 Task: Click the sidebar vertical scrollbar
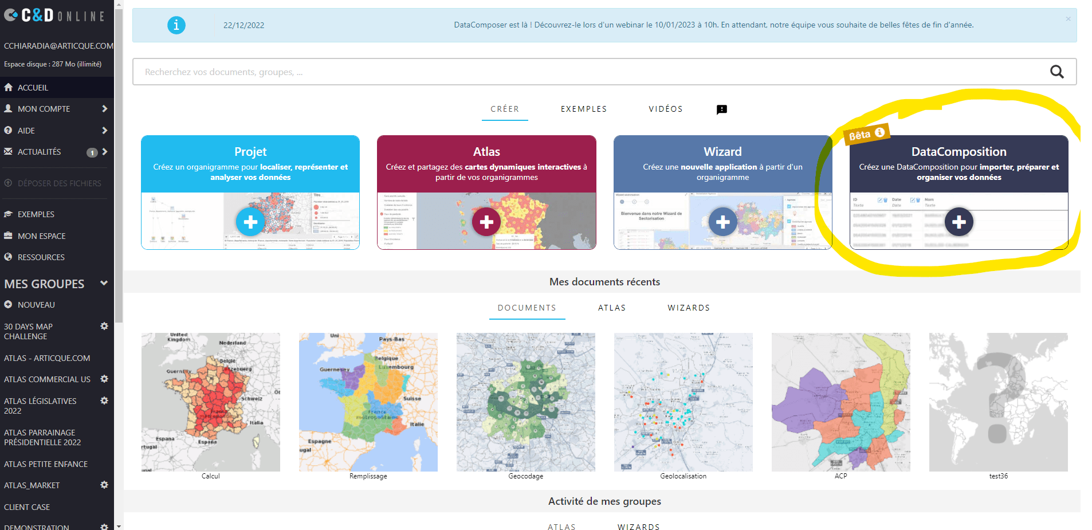point(119,166)
